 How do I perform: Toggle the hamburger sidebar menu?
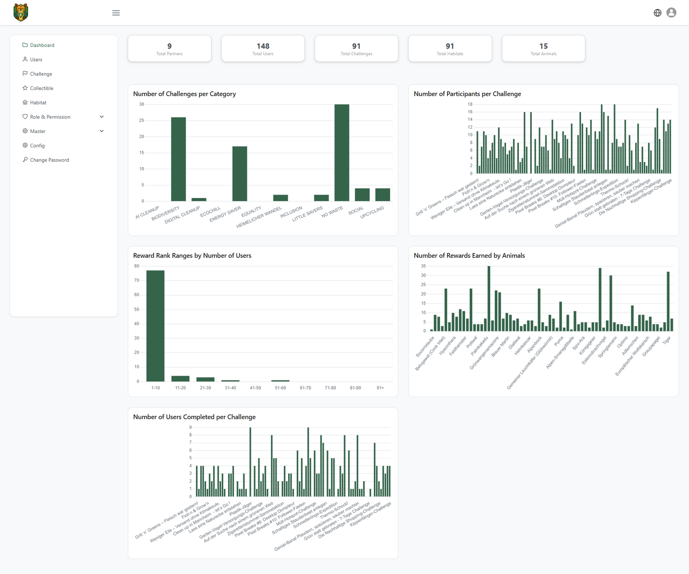(x=116, y=13)
